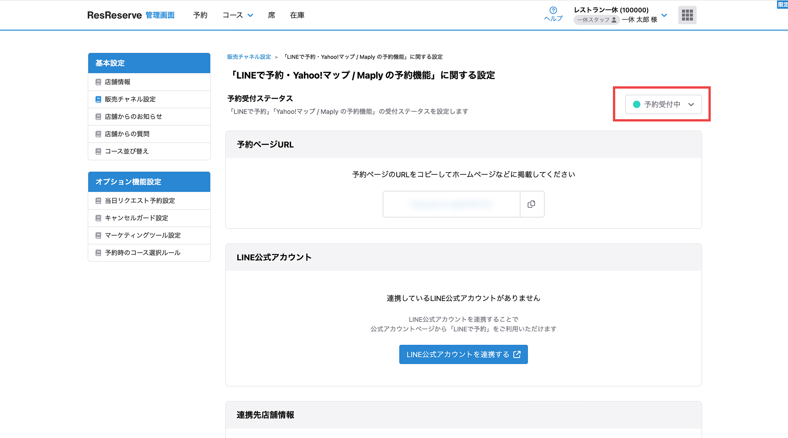Open 予約時のコース選択ルール page
This screenshot has width=788, height=438.
click(x=149, y=253)
